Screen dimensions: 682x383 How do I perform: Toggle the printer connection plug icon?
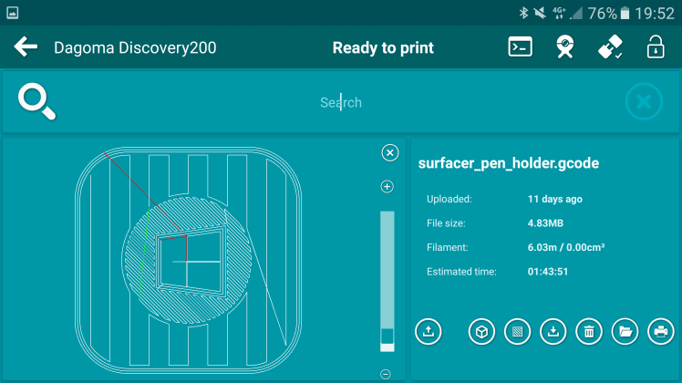click(x=610, y=47)
